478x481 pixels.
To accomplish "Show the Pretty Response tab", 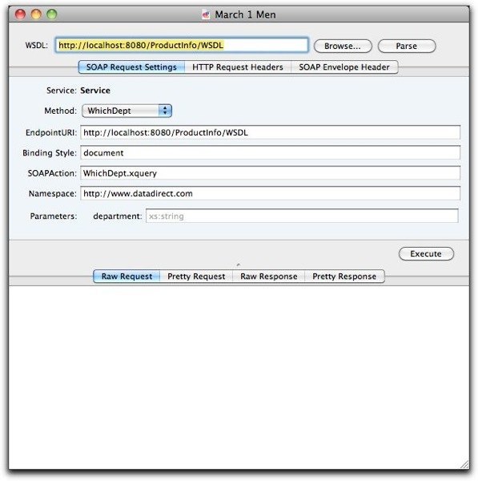I will [344, 277].
